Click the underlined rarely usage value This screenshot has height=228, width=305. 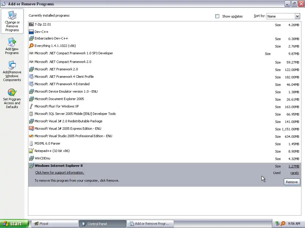[x=295, y=173]
